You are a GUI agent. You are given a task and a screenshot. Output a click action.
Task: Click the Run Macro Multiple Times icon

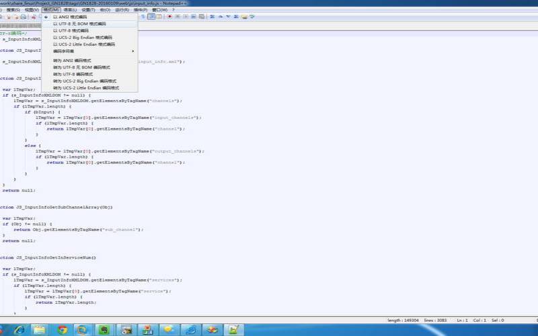coord(193,16)
